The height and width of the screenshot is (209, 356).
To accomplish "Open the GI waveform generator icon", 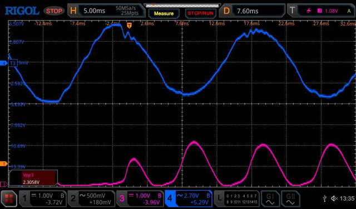I will click(270, 199).
